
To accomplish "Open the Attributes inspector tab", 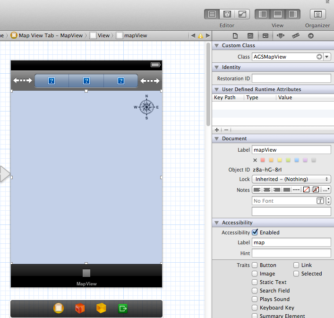I will (x=281, y=35).
